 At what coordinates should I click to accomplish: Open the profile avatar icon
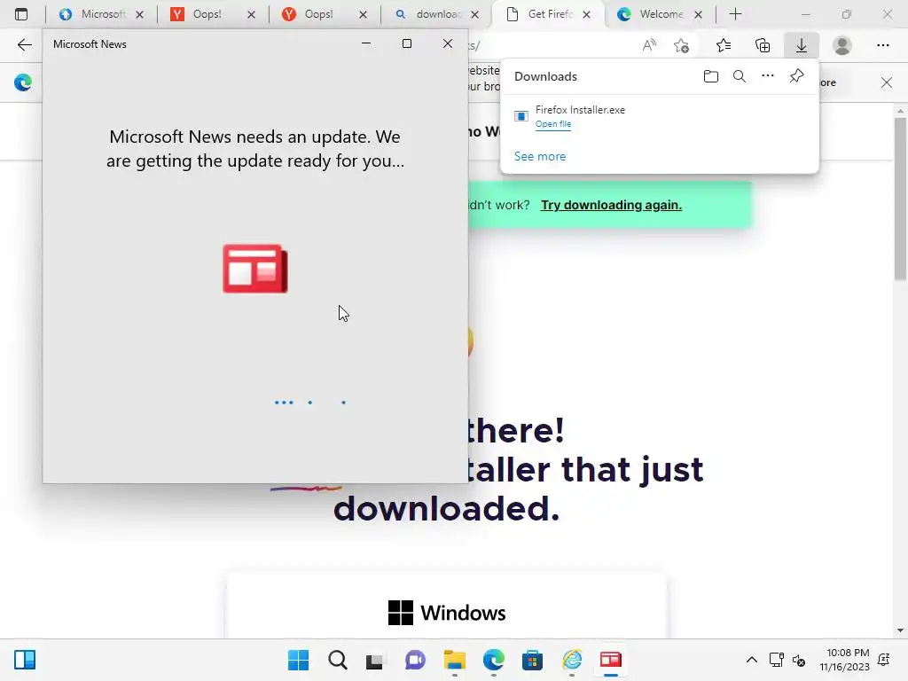tap(842, 45)
